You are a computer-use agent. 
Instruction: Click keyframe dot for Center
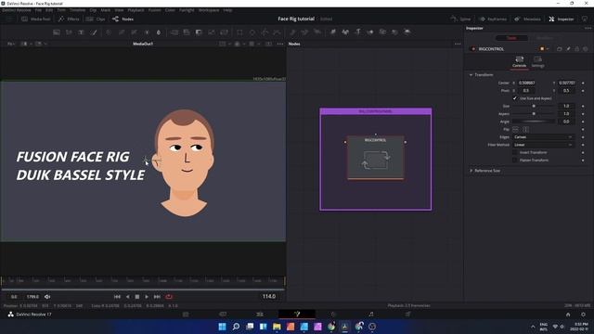coord(583,83)
